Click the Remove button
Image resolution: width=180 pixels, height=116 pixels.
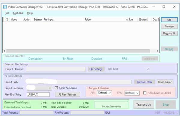pos(169,26)
